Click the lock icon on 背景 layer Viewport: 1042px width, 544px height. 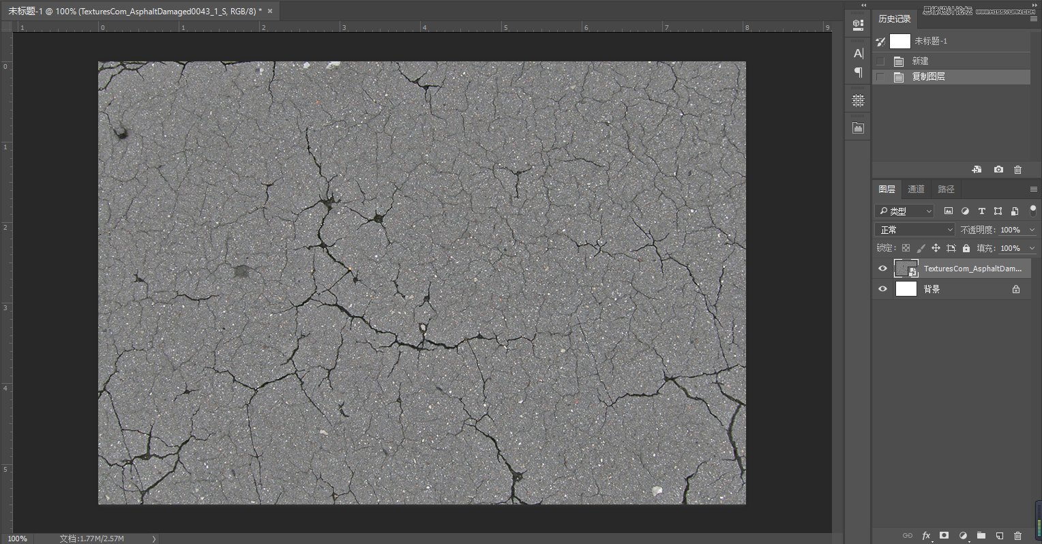point(1016,289)
